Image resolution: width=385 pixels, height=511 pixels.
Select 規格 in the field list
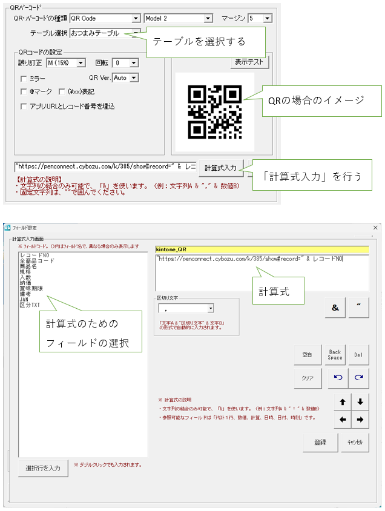point(25,272)
